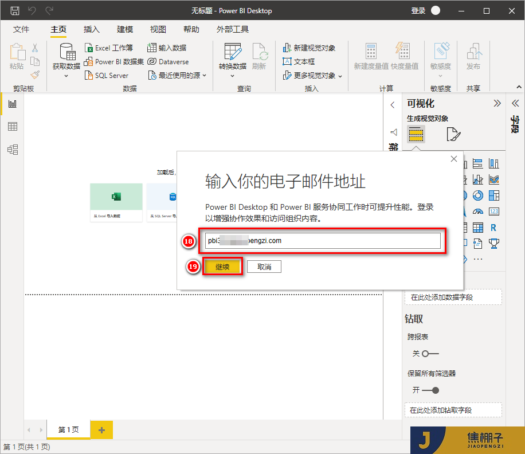The height and width of the screenshot is (454, 525).
Task: Click 发布 (Publish) icon
Action: pyautogui.click(x=474, y=51)
